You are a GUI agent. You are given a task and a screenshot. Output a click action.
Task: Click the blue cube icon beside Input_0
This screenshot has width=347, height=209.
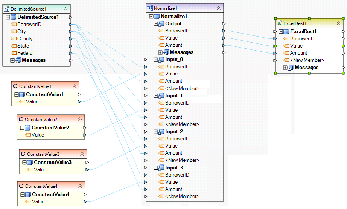tap(161, 60)
